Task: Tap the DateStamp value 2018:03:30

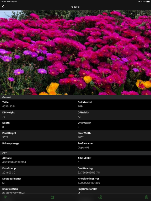Action: [9, 172]
